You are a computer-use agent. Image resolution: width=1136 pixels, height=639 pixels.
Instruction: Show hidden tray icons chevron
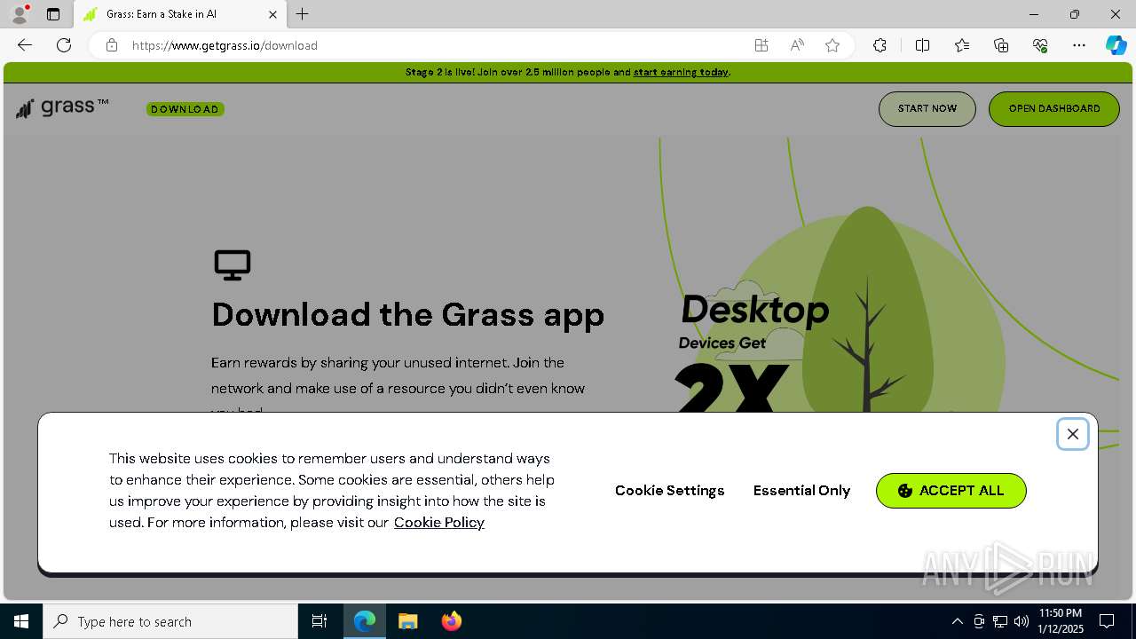pos(957,621)
